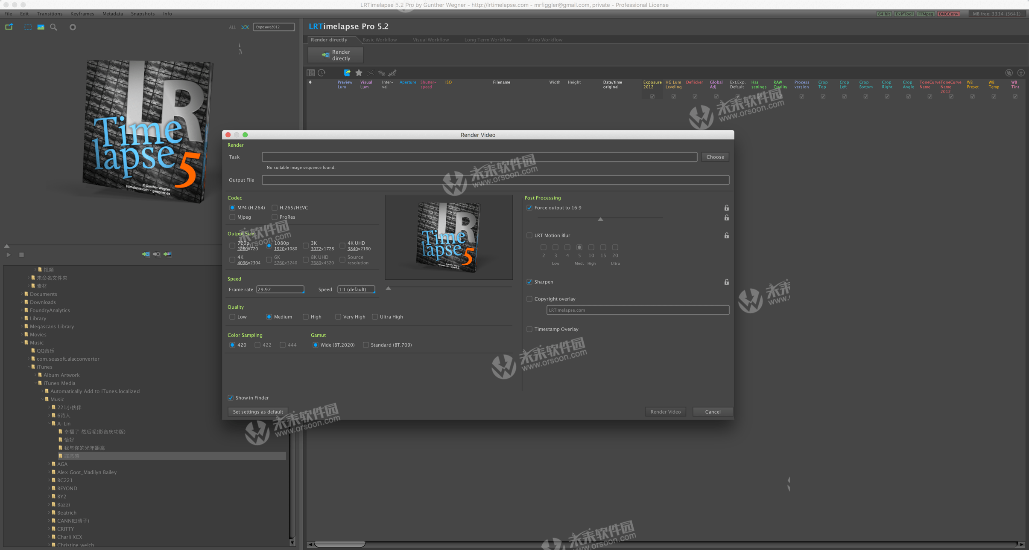Enable the LRT Motion Blur checkbox
The image size is (1029, 550).
(529, 235)
